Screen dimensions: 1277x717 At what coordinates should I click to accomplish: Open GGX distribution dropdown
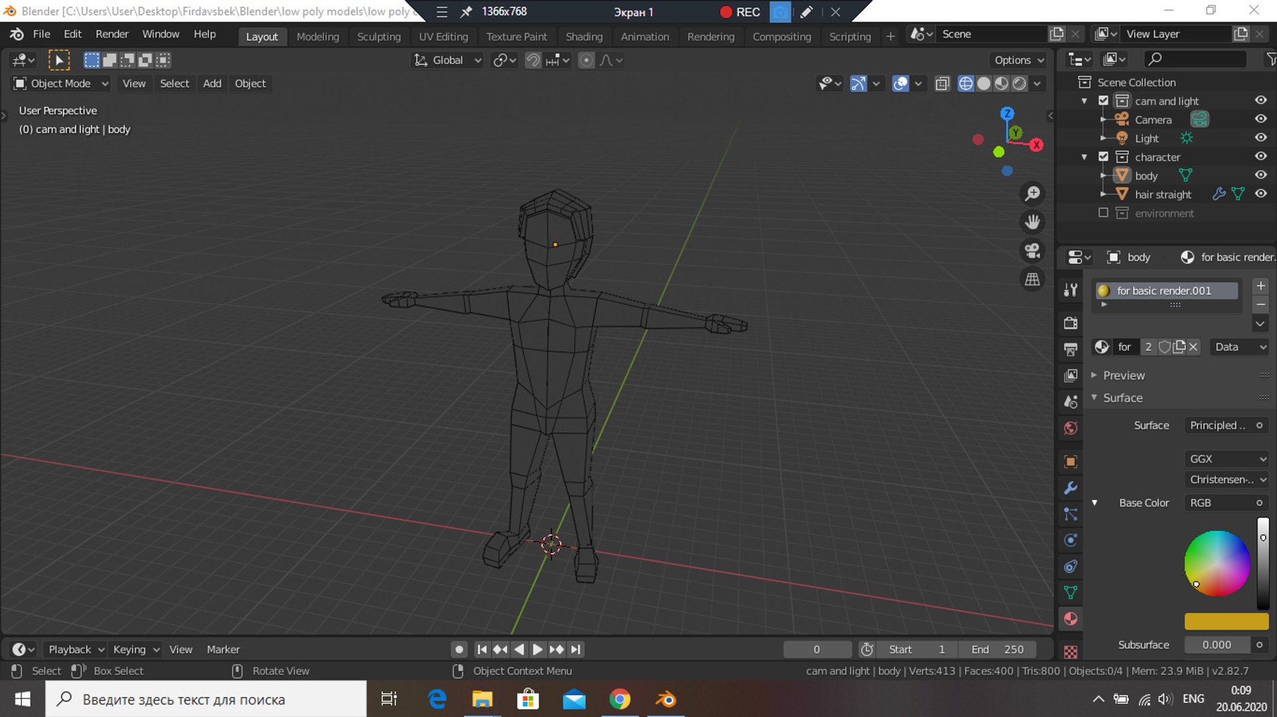(1226, 459)
